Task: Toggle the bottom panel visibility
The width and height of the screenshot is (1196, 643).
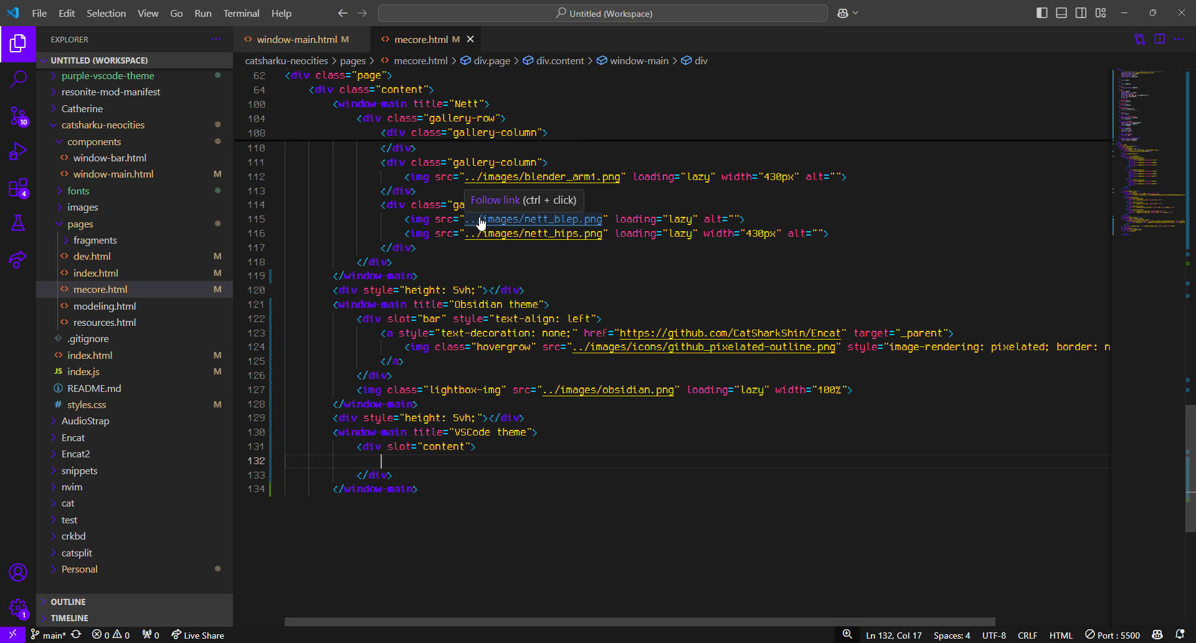Action: [x=1061, y=13]
